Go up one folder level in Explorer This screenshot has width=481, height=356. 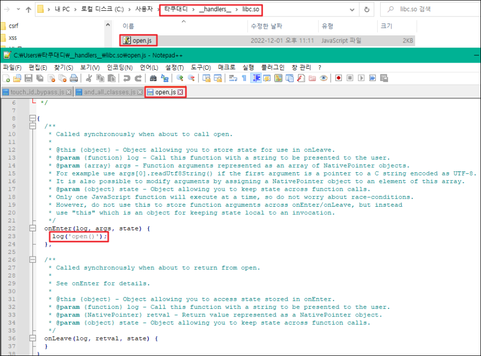pos(29,9)
